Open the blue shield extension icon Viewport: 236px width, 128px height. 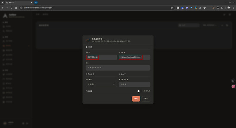(182, 8)
